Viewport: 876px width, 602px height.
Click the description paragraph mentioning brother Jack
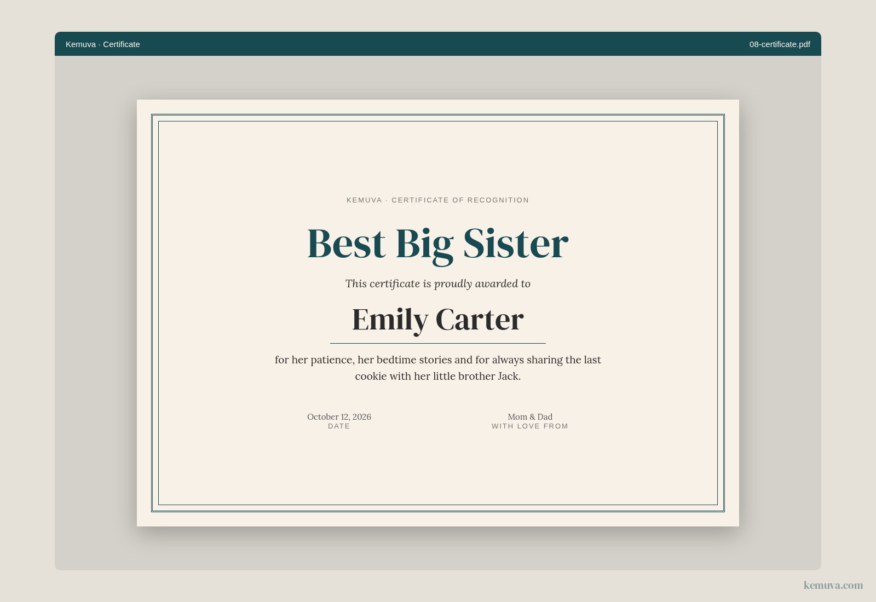[x=438, y=368]
